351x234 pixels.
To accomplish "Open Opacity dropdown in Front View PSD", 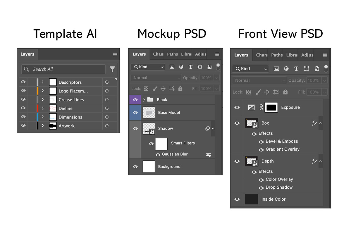I will [x=324, y=80].
